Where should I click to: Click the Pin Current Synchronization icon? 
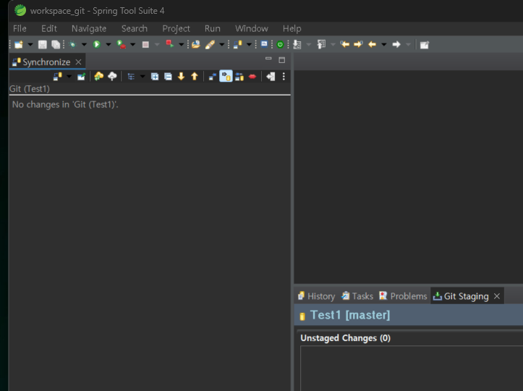(x=82, y=77)
